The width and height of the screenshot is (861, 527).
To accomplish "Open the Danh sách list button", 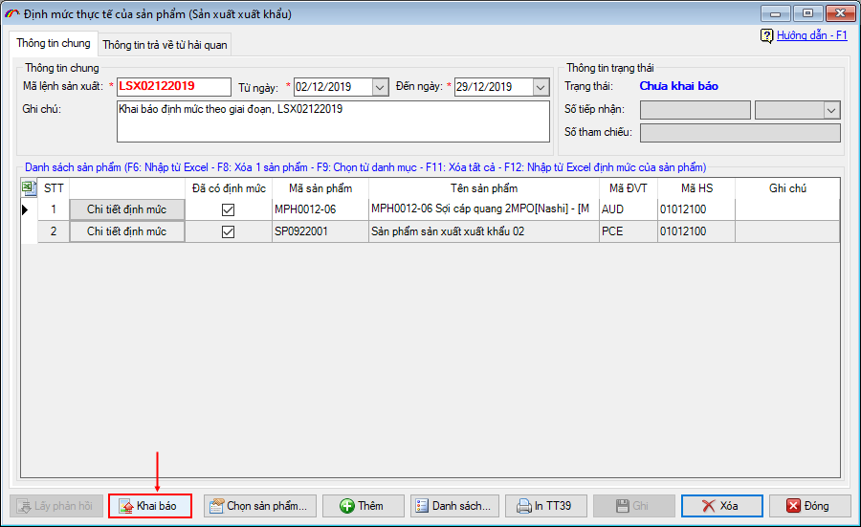I will click(x=454, y=506).
